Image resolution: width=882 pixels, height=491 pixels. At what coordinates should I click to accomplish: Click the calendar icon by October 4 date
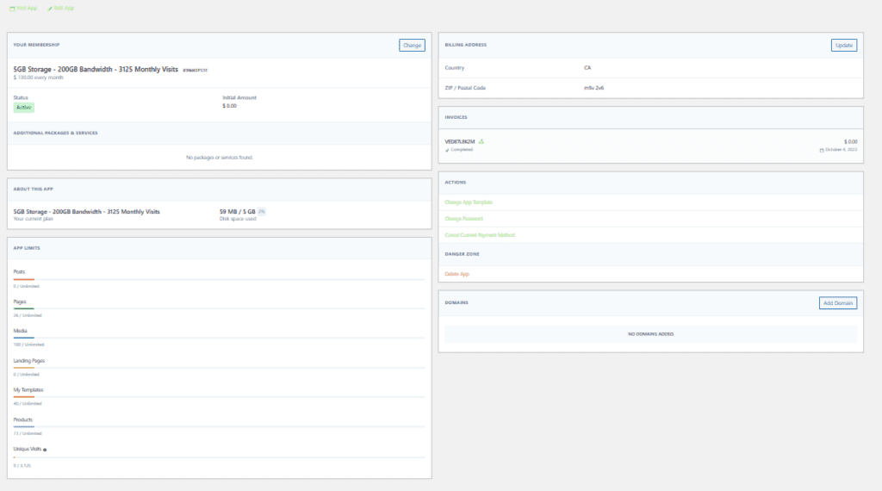pos(822,150)
